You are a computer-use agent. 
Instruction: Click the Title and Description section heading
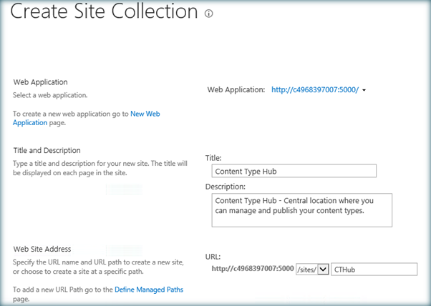coord(47,150)
